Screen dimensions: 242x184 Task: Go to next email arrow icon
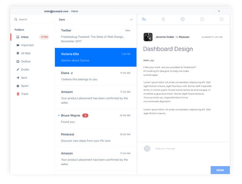click(222, 19)
